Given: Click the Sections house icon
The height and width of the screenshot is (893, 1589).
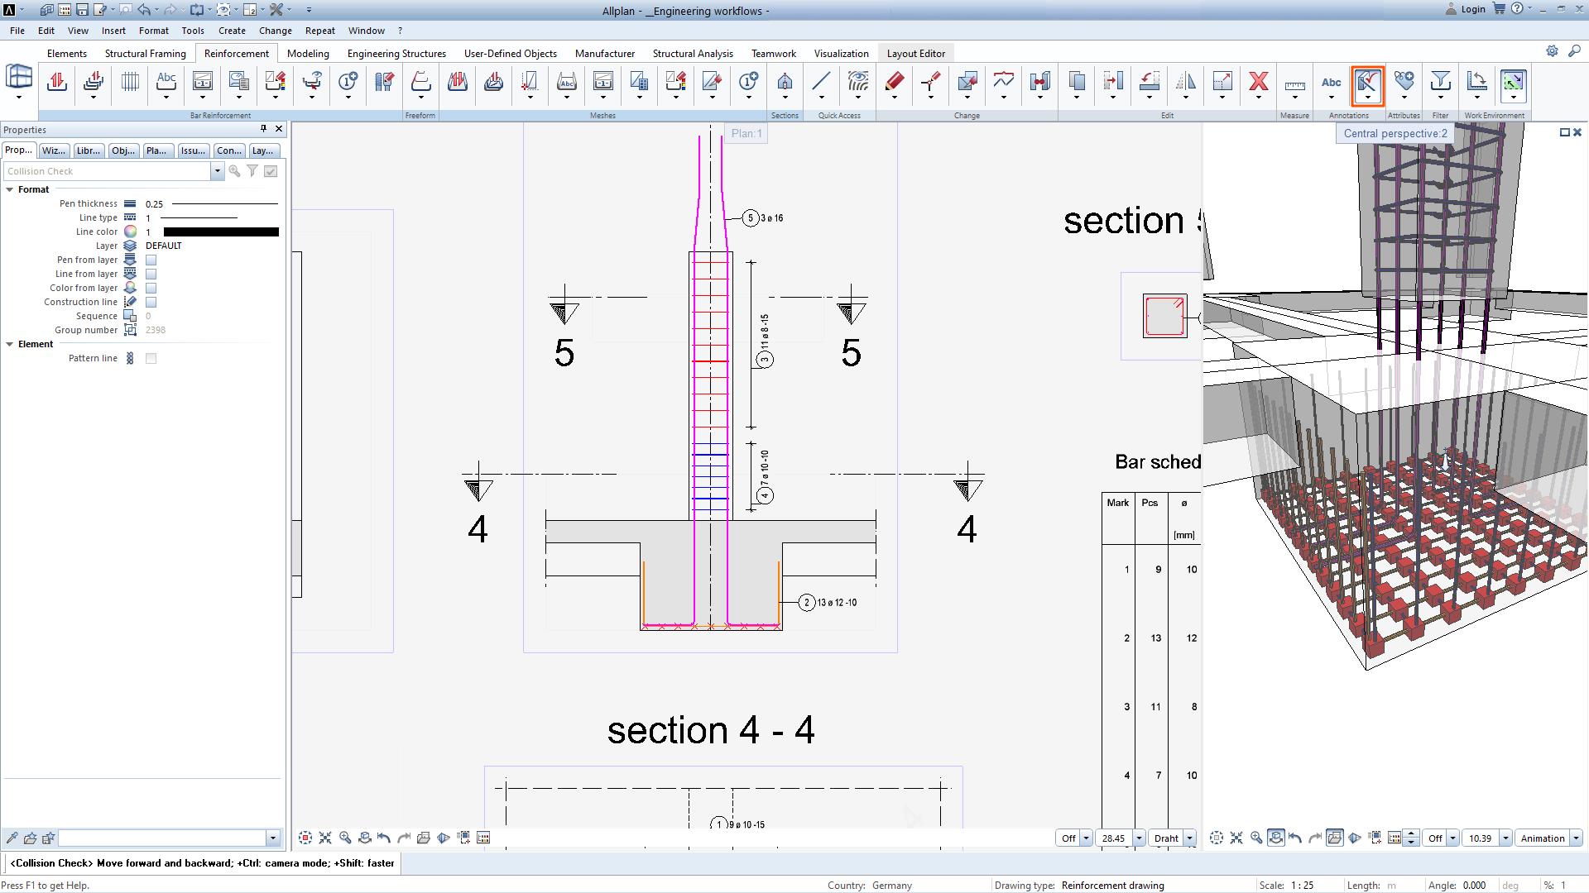Looking at the screenshot, I should click(x=785, y=82).
